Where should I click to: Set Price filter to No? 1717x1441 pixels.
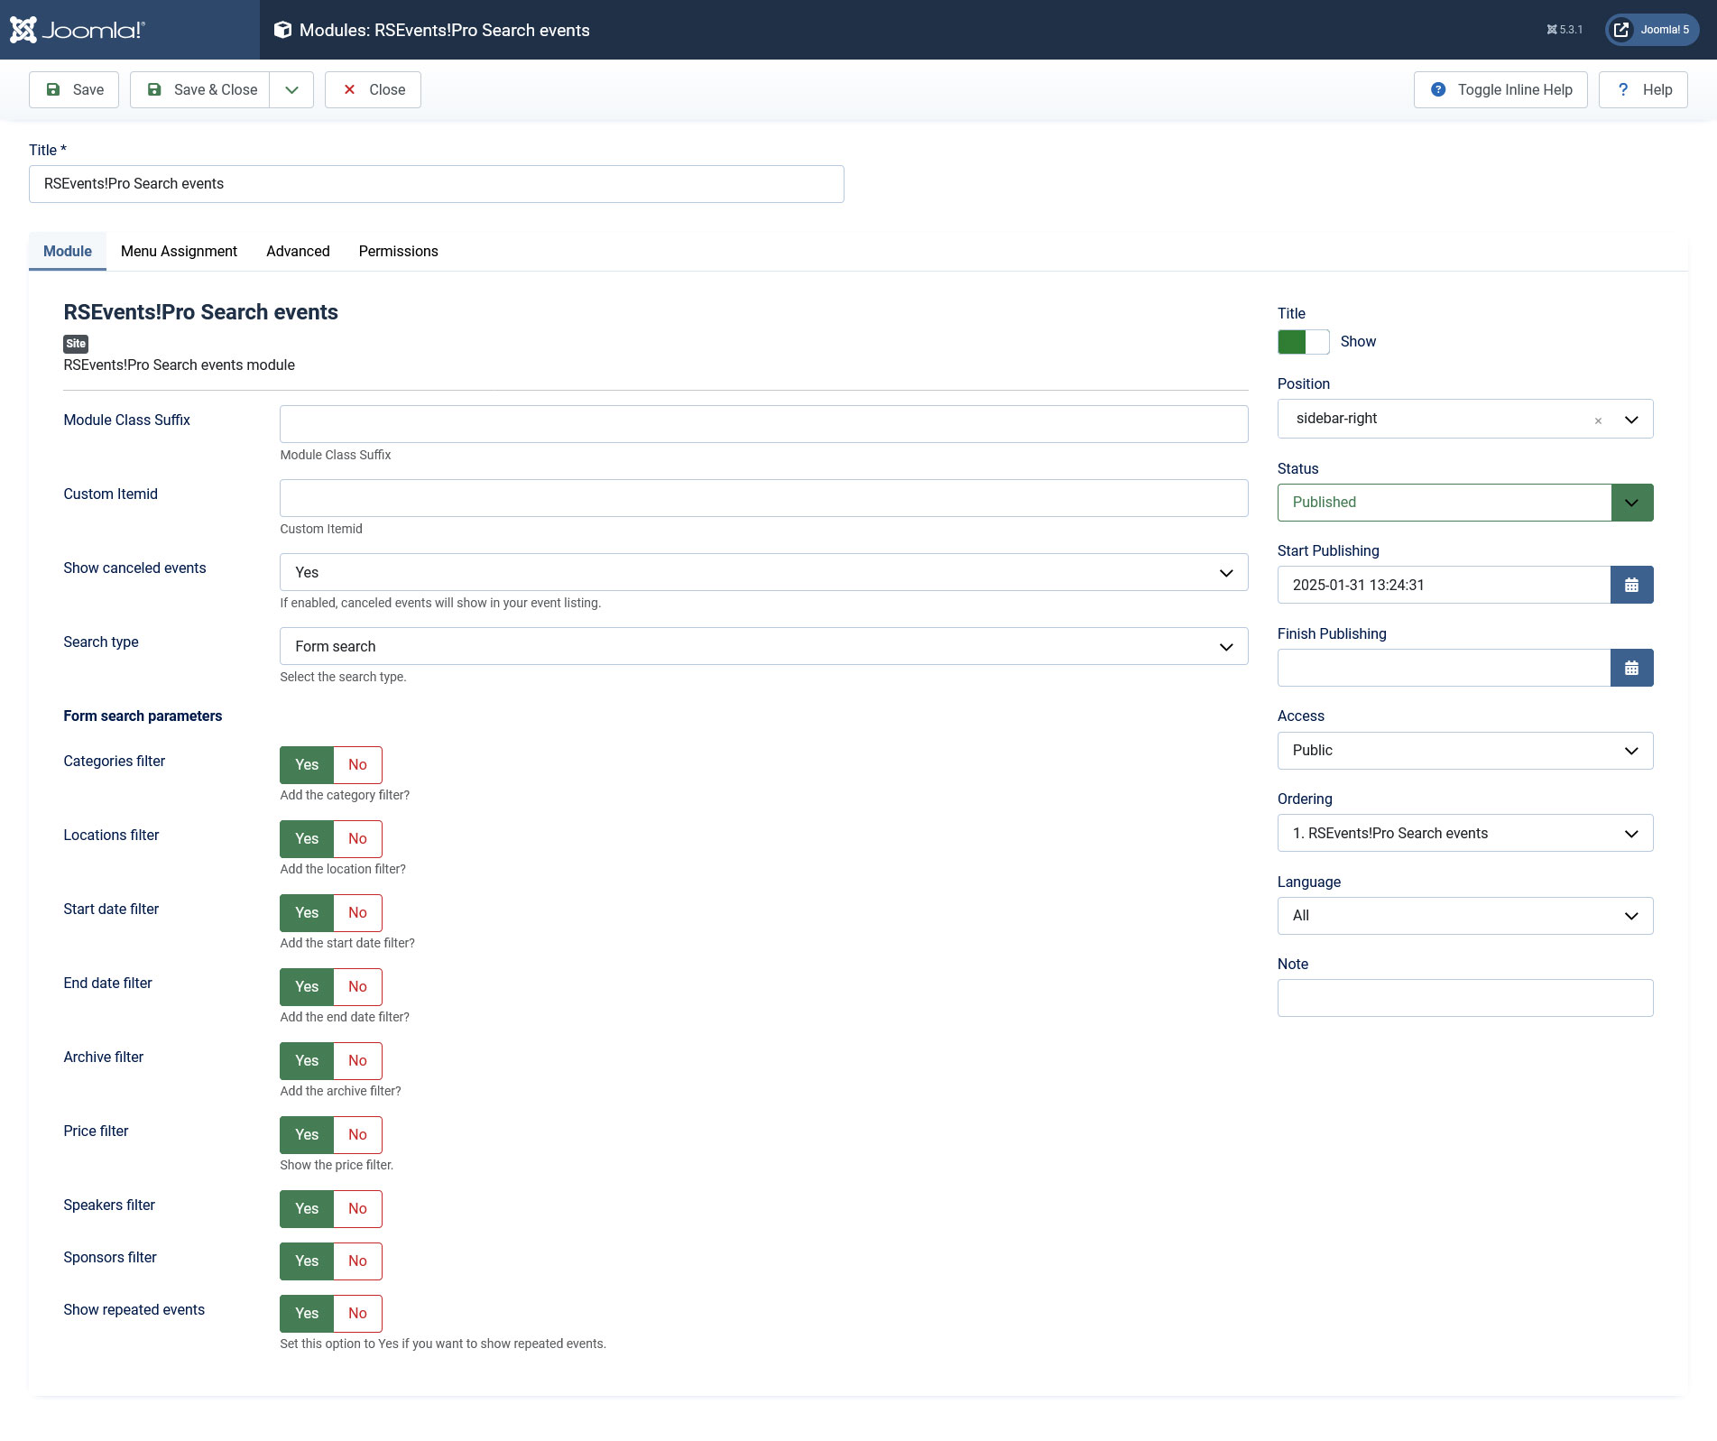click(x=357, y=1135)
